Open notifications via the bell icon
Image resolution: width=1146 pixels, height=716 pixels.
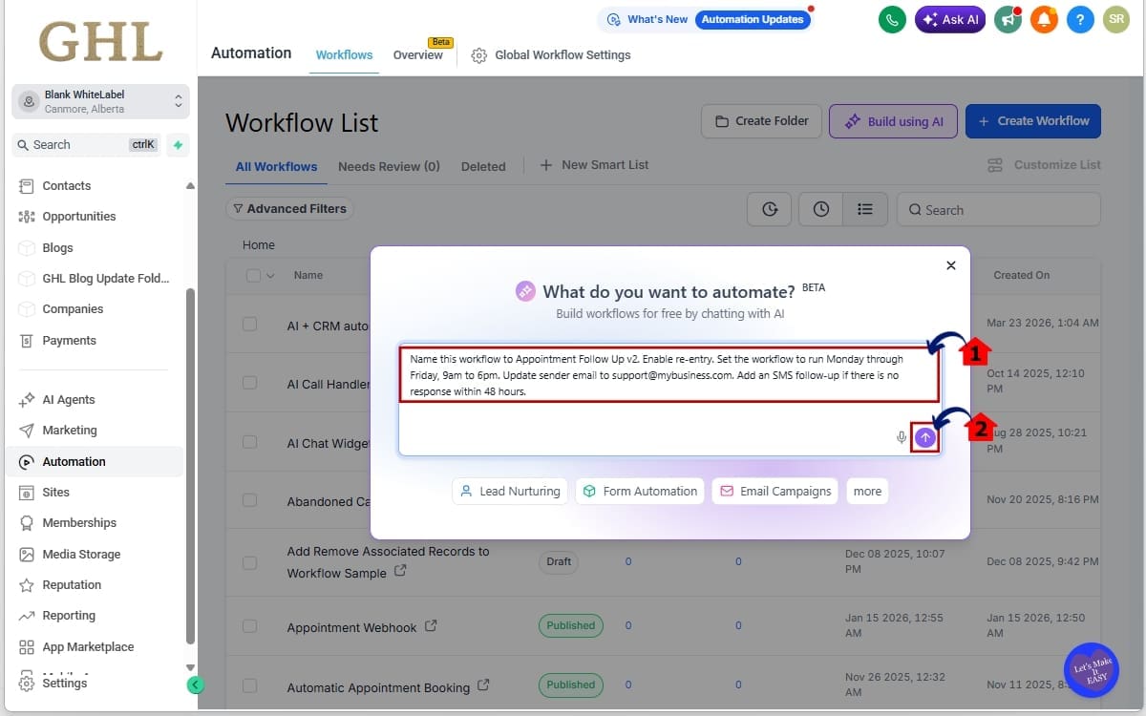pyautogui.click(x=1044, y=19)
